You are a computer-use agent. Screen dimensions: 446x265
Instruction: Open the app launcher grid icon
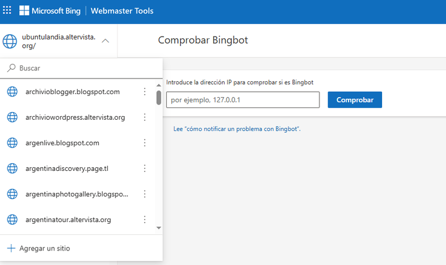click(x=7, y=10)
